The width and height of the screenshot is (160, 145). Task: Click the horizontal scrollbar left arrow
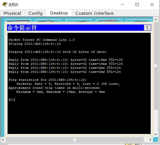click(3, 139)
